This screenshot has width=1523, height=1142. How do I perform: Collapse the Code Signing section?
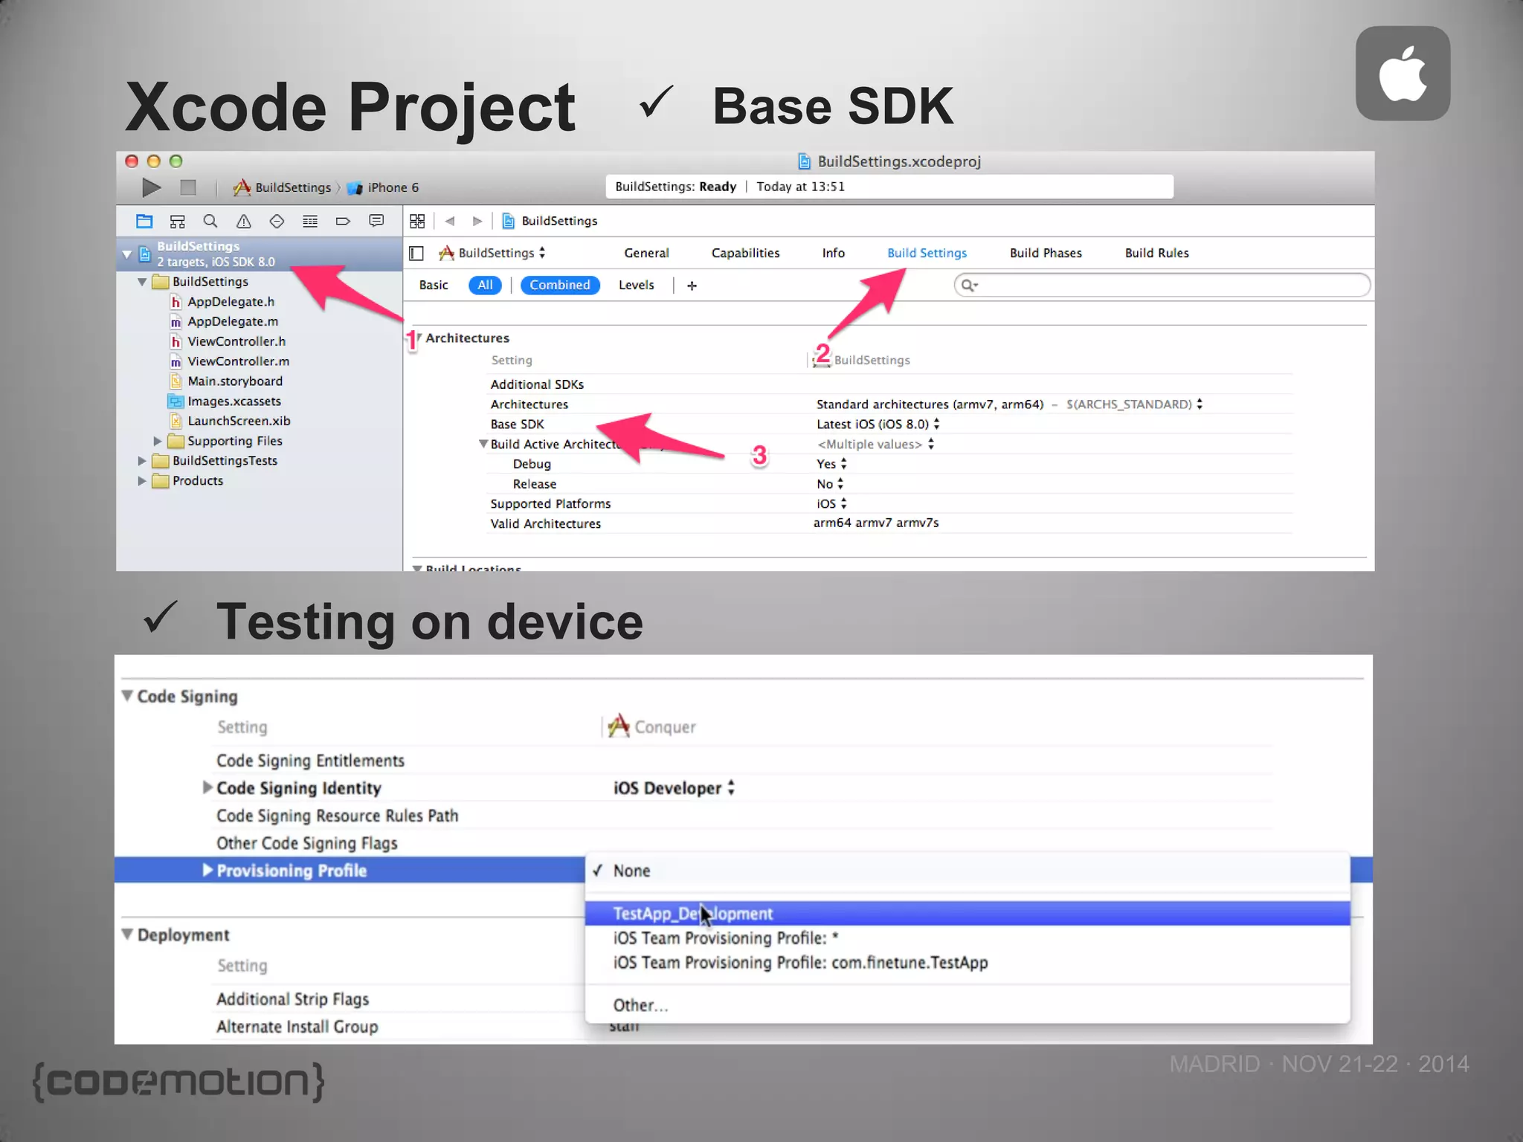pos(127,696)
